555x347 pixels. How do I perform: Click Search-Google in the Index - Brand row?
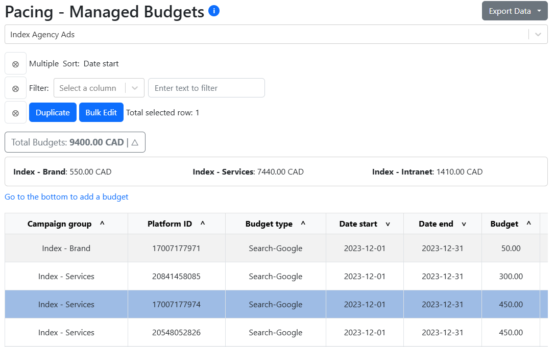tap(276, 249)
